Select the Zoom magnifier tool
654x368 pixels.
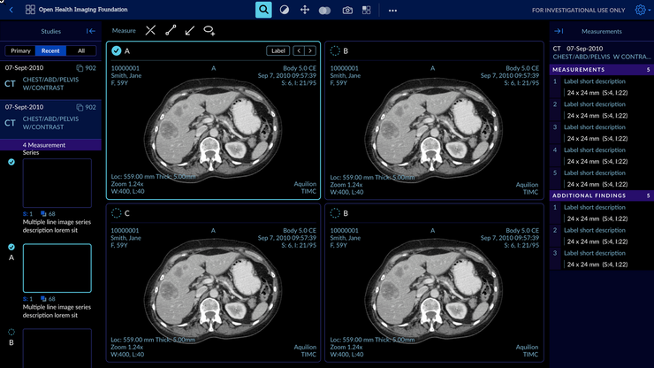click(x=263, y=10)
